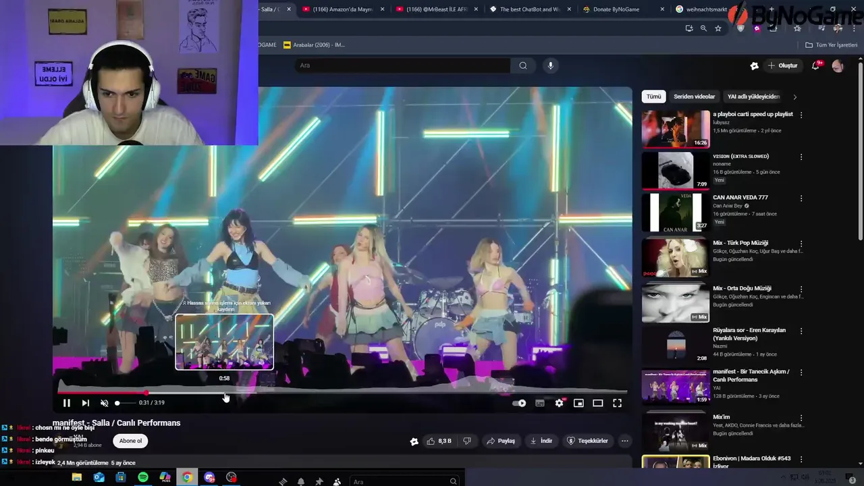
Task: Open options for manifest - Bir Tanecik Aşkım
Action: (x=801, y=372)
